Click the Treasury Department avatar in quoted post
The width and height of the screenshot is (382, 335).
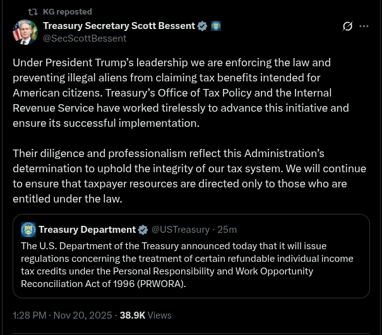(28, 230)
